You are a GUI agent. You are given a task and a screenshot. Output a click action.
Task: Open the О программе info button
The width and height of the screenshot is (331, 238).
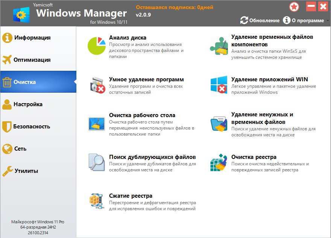pyautogui.click(x=303, y=20)
